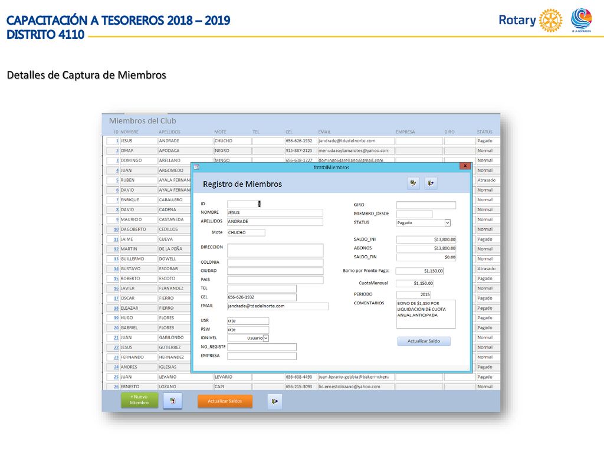The image size is (604, 453).
Task: Click the Bono por Pronto Pago field
Action: click(x=419, y=271)
